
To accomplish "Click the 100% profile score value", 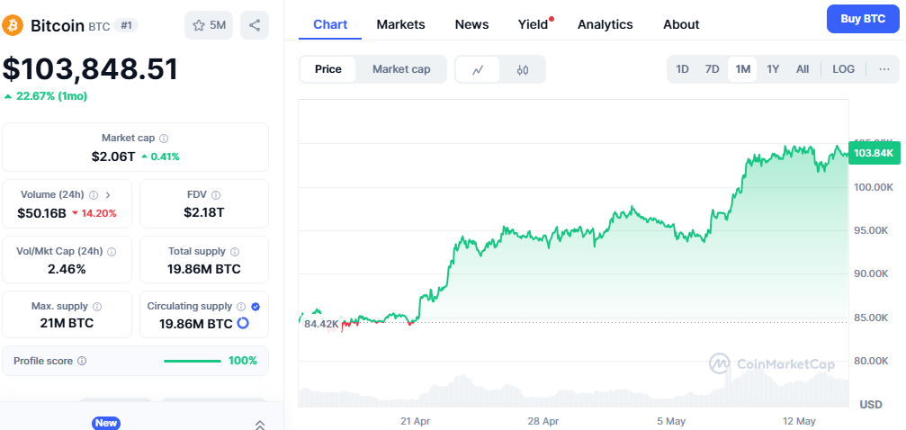I will click(x=243, y=362).
